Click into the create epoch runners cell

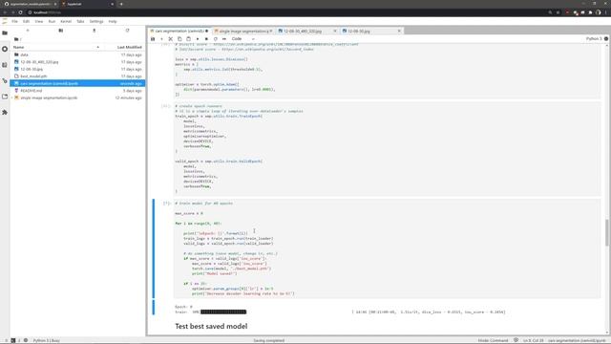point(387,149)
